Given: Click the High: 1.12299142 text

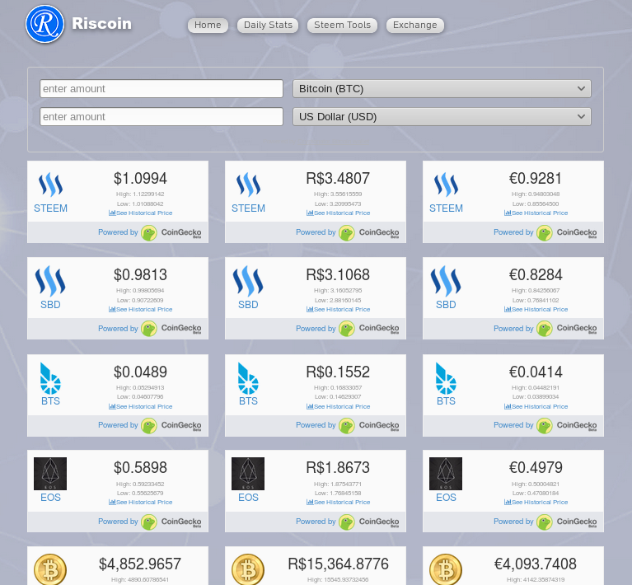Looking at the screenshot, I should click(140, 194).
